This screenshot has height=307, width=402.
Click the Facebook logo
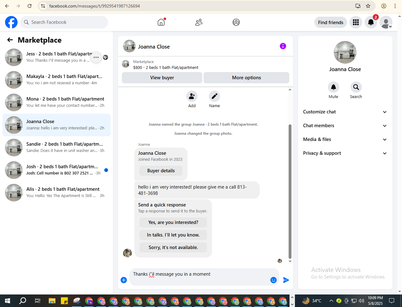[11, 22]
